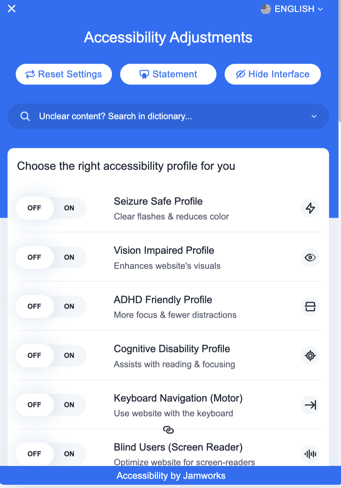Viewport: 341px width, 488px height.
Task: Click the Hide Interface button
Action: pos(272,74)
